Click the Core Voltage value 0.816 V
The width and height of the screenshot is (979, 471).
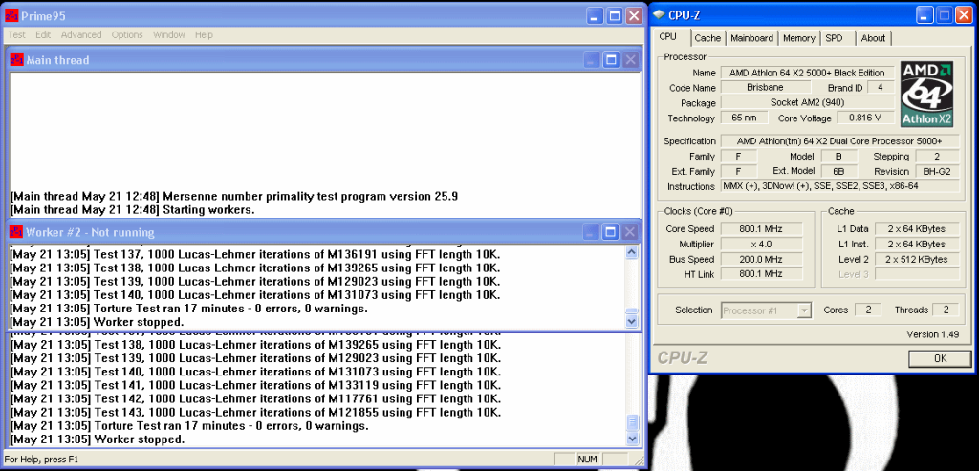pos(864,118)
